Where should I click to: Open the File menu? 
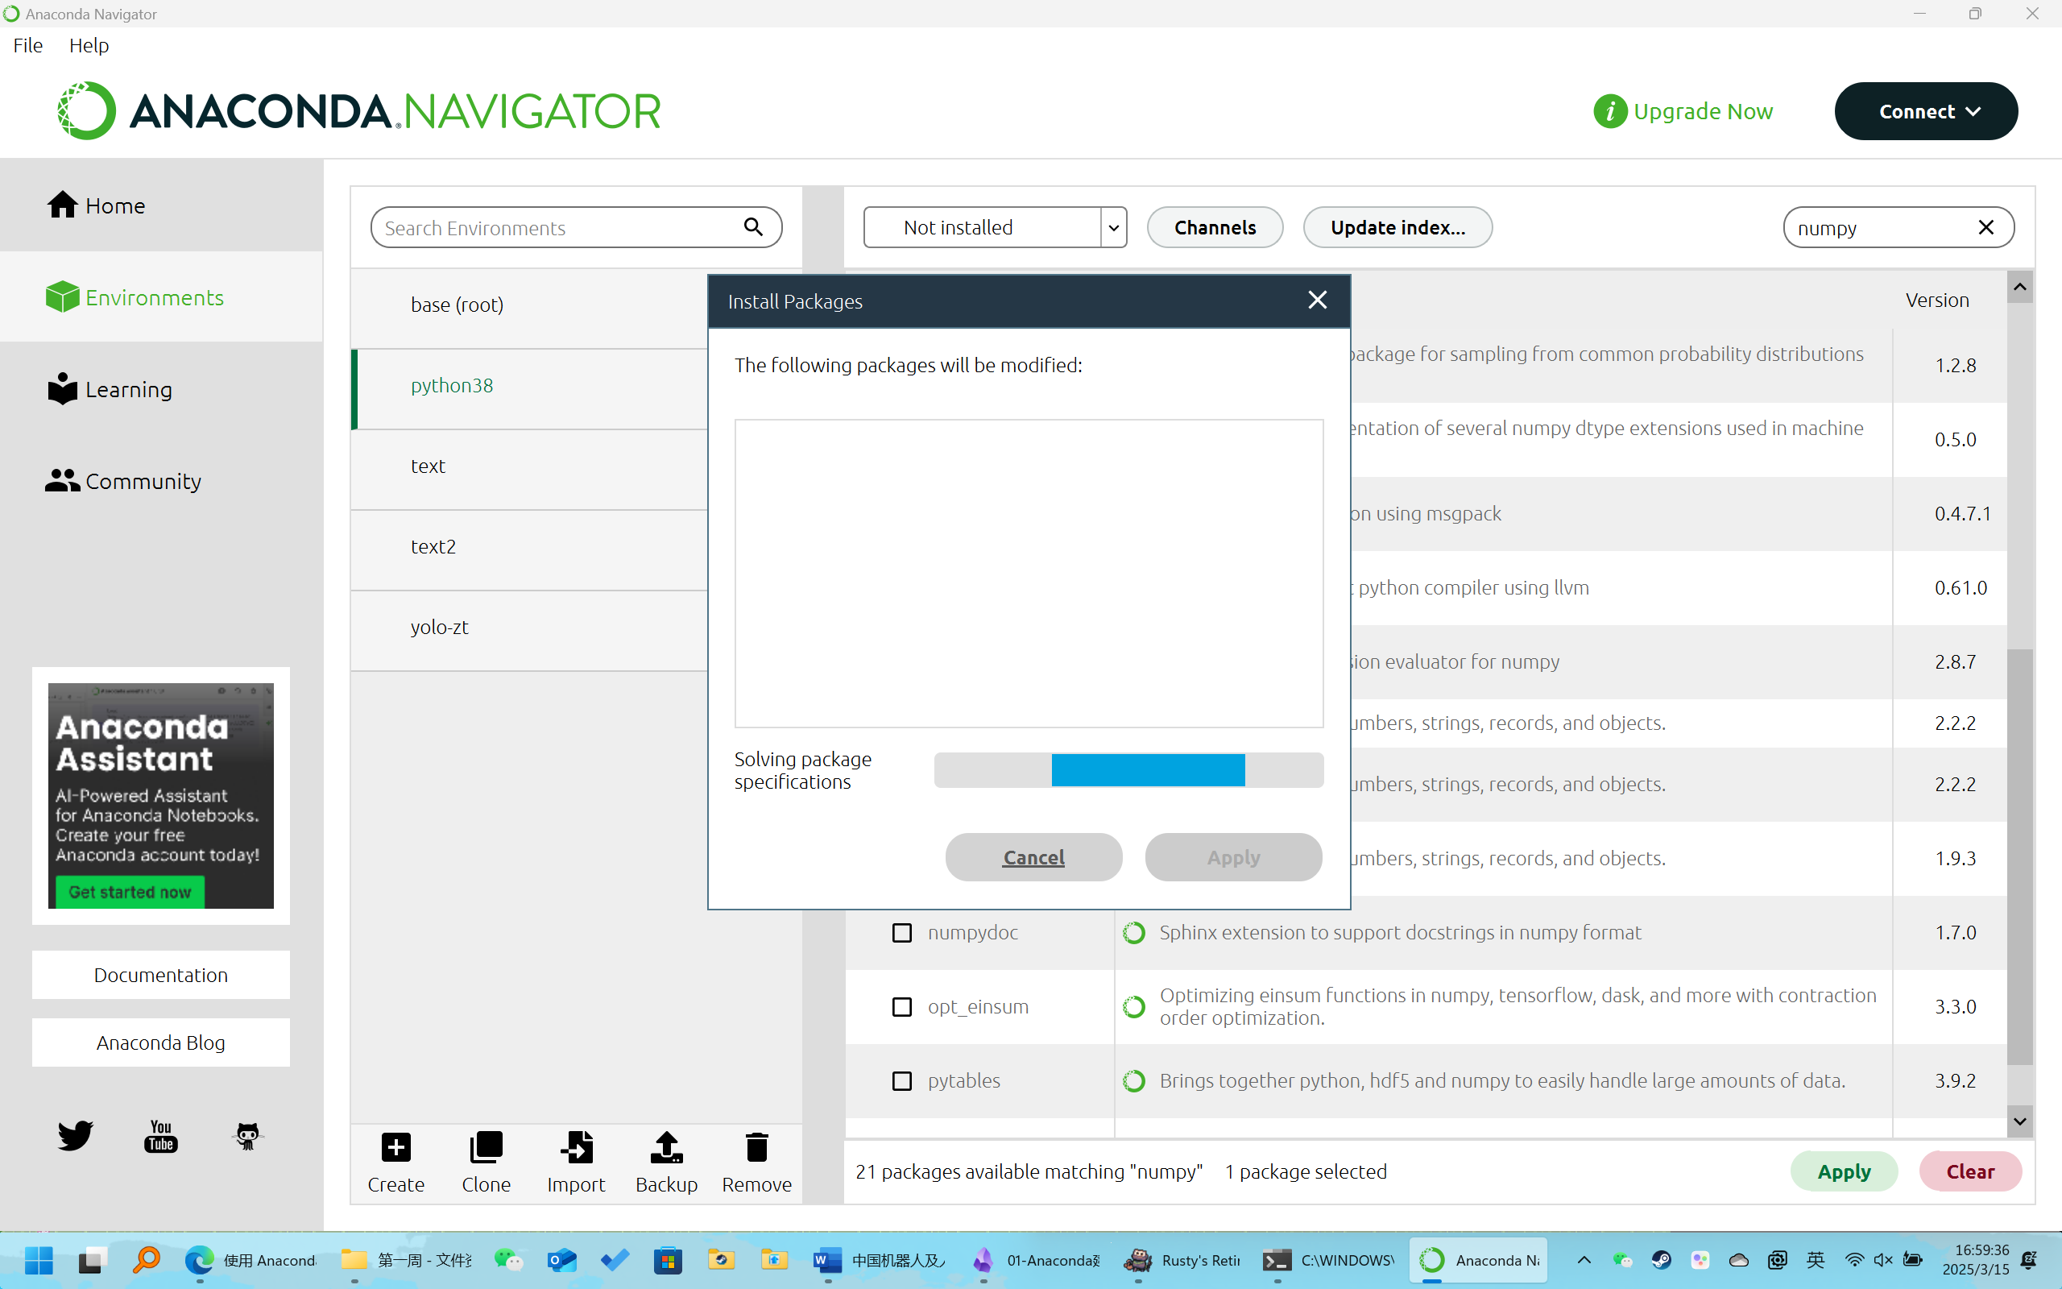point(28,45)
